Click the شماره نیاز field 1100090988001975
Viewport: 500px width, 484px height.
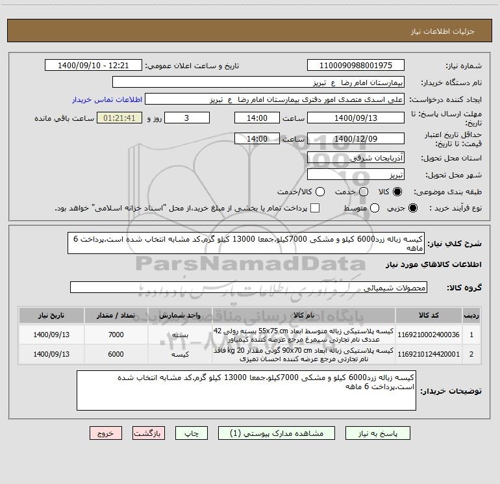(x=356, y=66)
